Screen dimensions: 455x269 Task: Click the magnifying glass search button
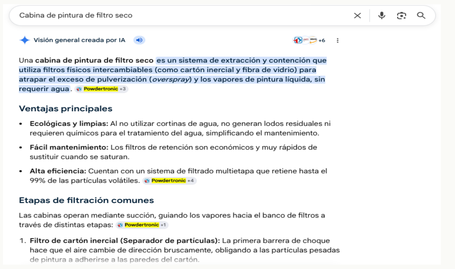(x=421, y=15)
